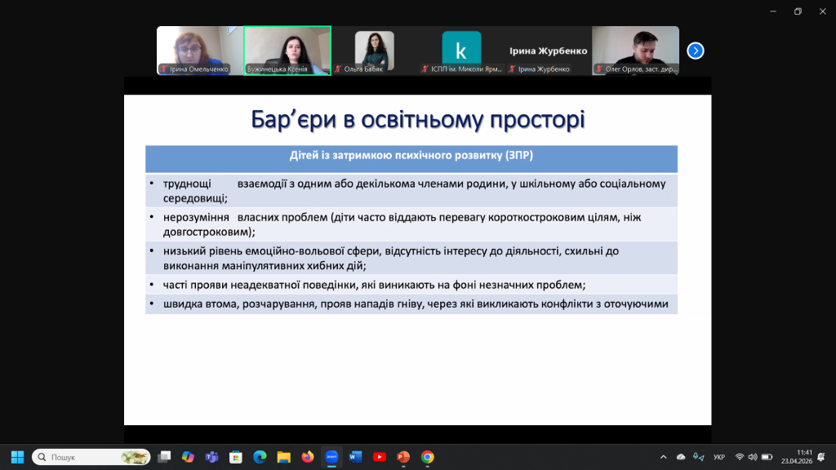
Task: Launch Google Chrome from the taskbar
Action: 427,457
